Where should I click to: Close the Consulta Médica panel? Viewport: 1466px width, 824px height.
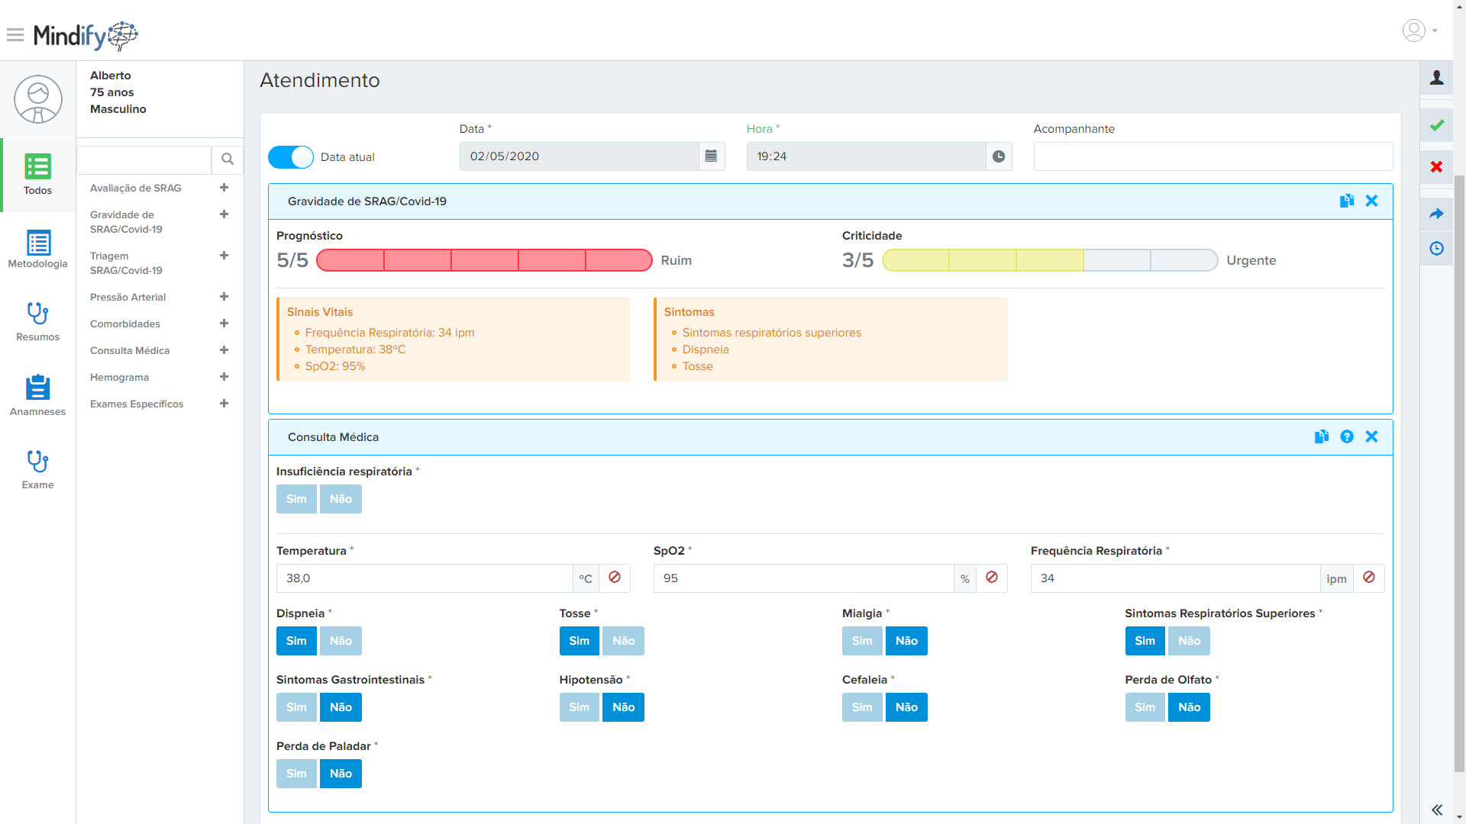pyautogui.click(x=1371, y=436)
